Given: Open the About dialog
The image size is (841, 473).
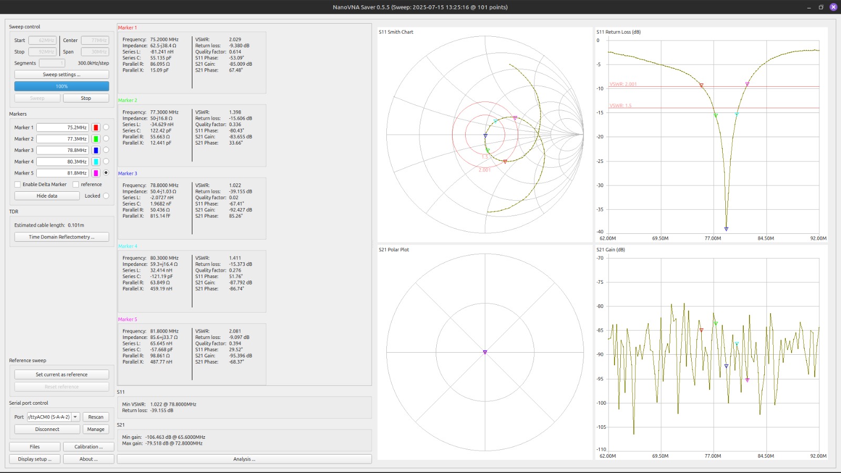Looking at the screenshot, I should point(88,459).
